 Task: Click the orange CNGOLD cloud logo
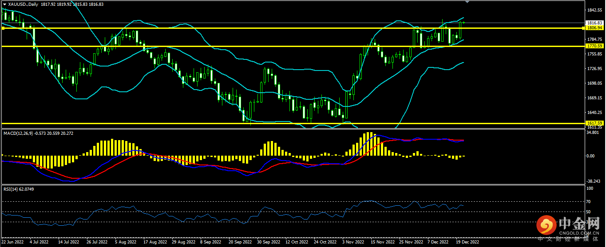pos(547,226)
